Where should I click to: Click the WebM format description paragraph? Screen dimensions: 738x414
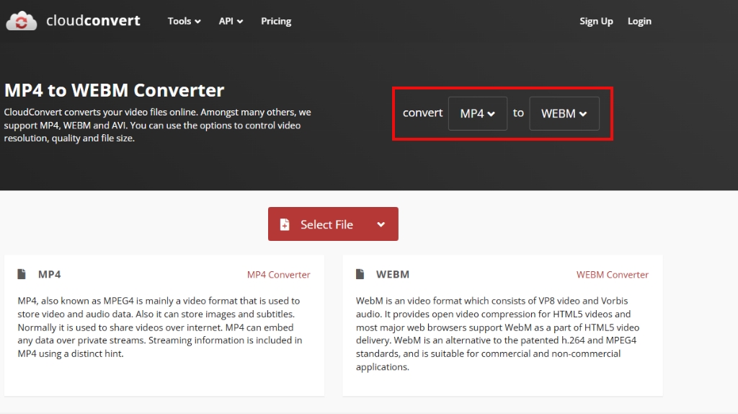pos(497,333)
